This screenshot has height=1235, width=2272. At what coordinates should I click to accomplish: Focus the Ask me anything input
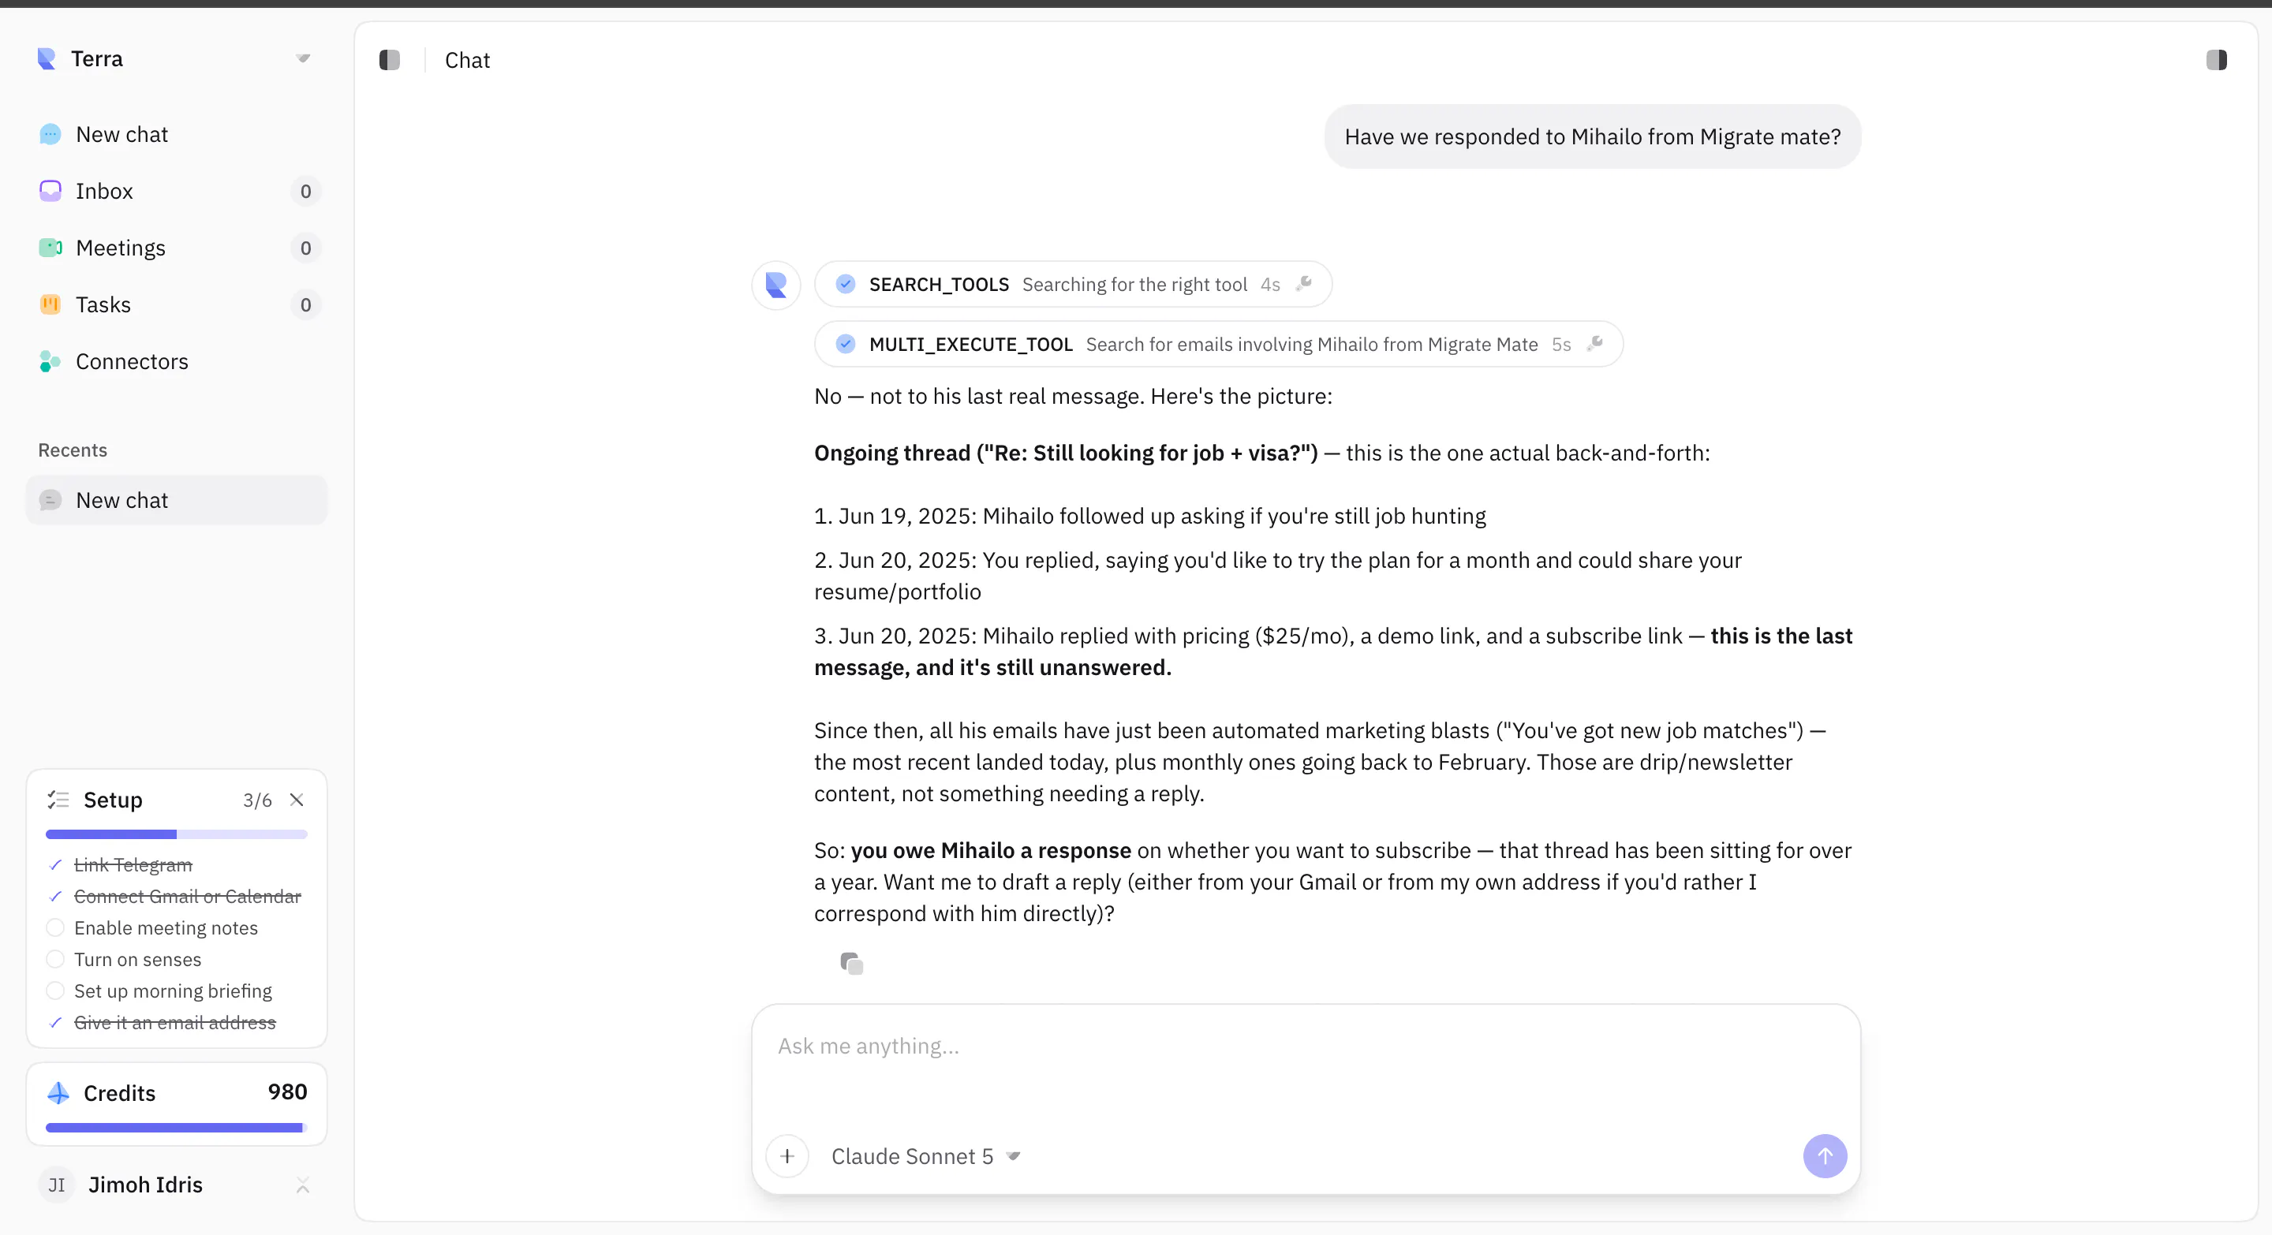(1306, 1046)
